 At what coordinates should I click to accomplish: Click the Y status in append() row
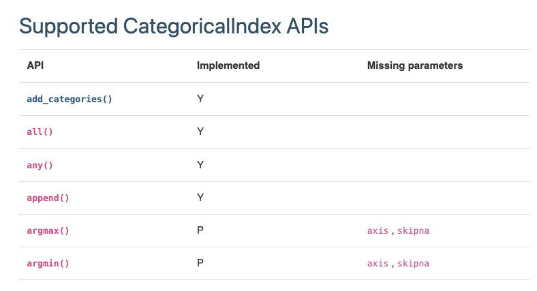(x=200, y=198)
